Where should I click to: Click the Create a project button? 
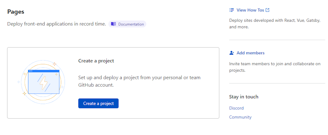98,103
